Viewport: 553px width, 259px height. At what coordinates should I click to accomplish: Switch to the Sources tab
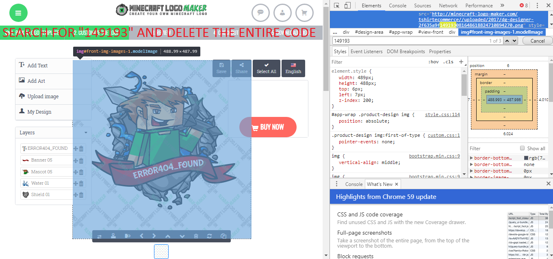pos(423,6)
